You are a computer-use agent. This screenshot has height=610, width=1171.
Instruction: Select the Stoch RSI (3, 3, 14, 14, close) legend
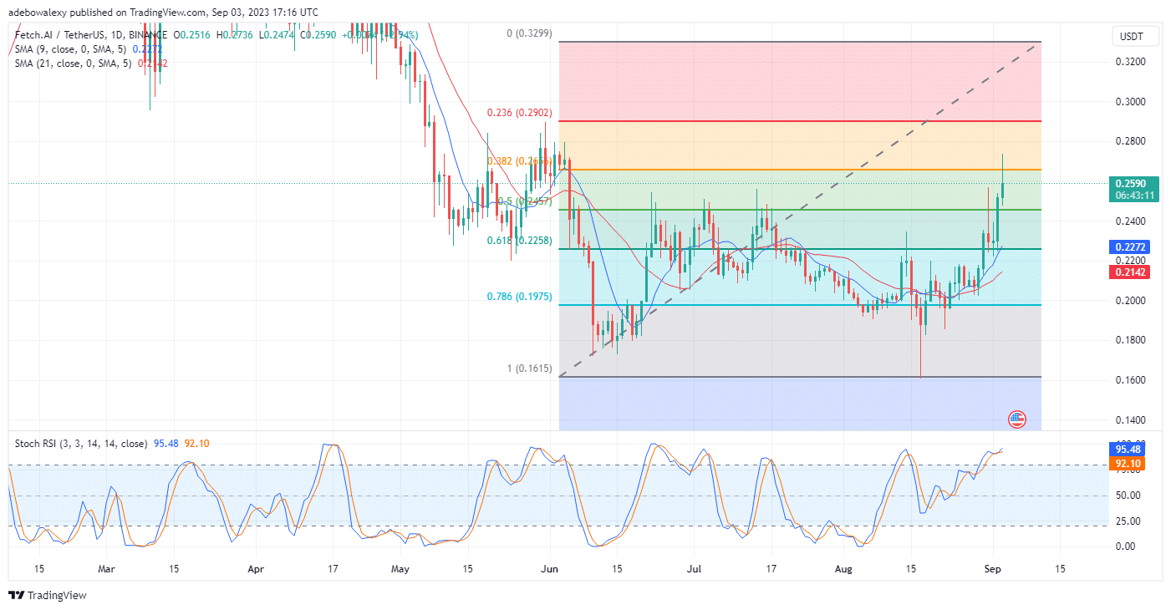pyautogui.click(x=81, y=444)
